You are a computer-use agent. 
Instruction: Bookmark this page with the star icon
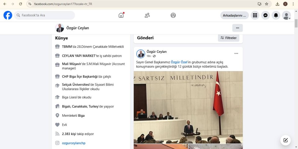[x=267, y=4]
